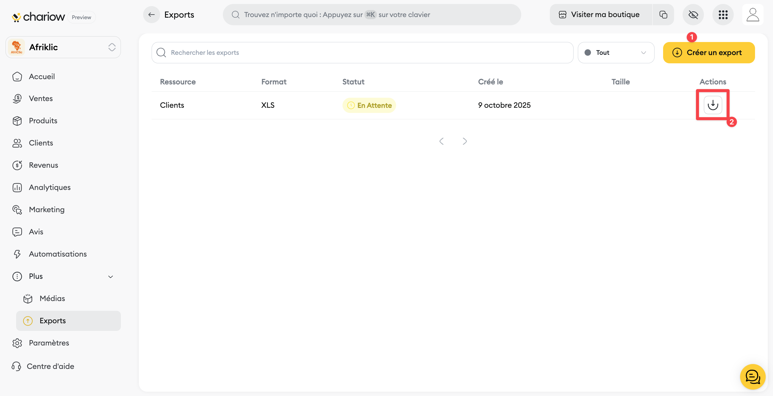The image size is (773, 396).
Task: Copy the shop link icon
Action: (663, 15)
